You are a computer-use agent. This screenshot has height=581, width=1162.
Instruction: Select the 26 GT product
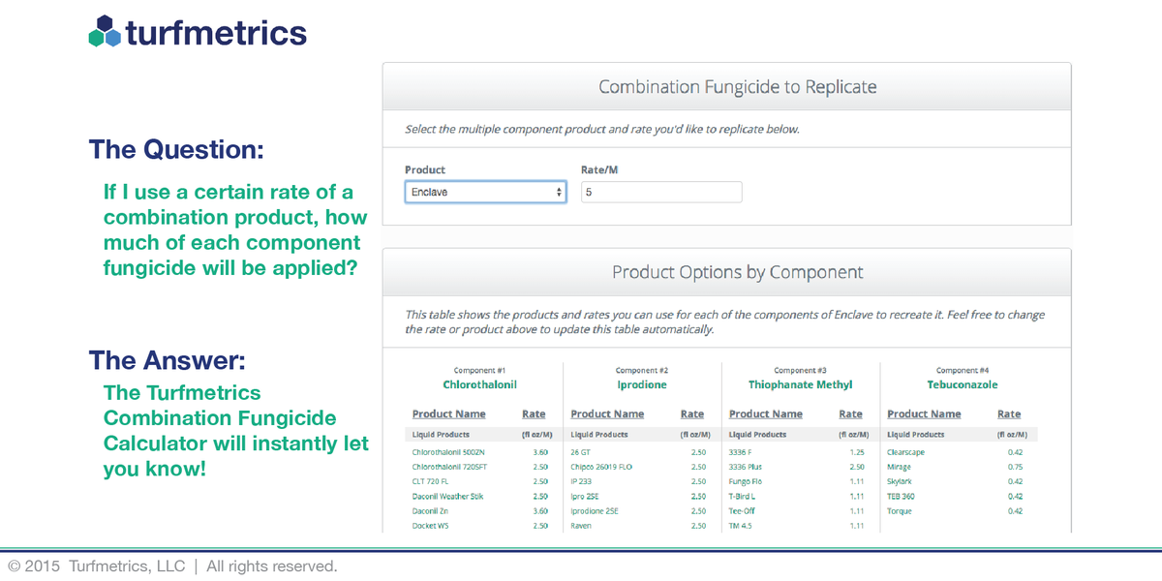580,452
